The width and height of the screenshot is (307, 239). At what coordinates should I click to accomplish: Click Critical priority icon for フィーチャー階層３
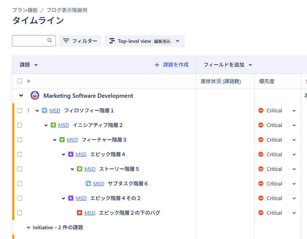click(261, 140)
